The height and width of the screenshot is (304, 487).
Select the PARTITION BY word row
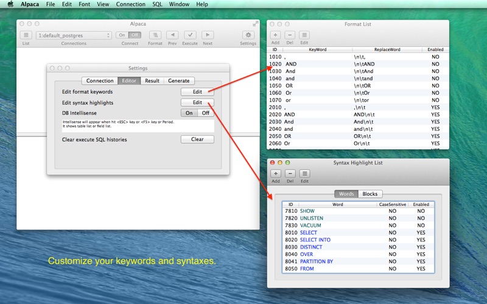point(358,261)
